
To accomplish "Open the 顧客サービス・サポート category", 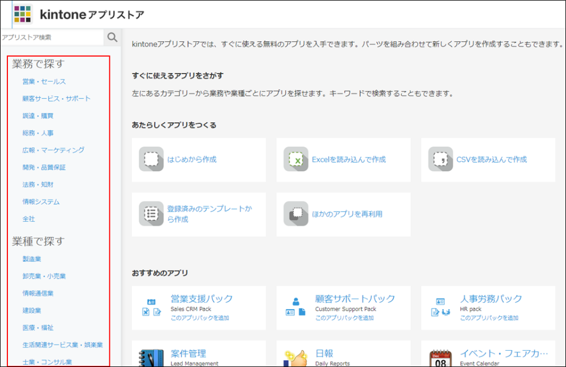I will (x=56, y=98).
